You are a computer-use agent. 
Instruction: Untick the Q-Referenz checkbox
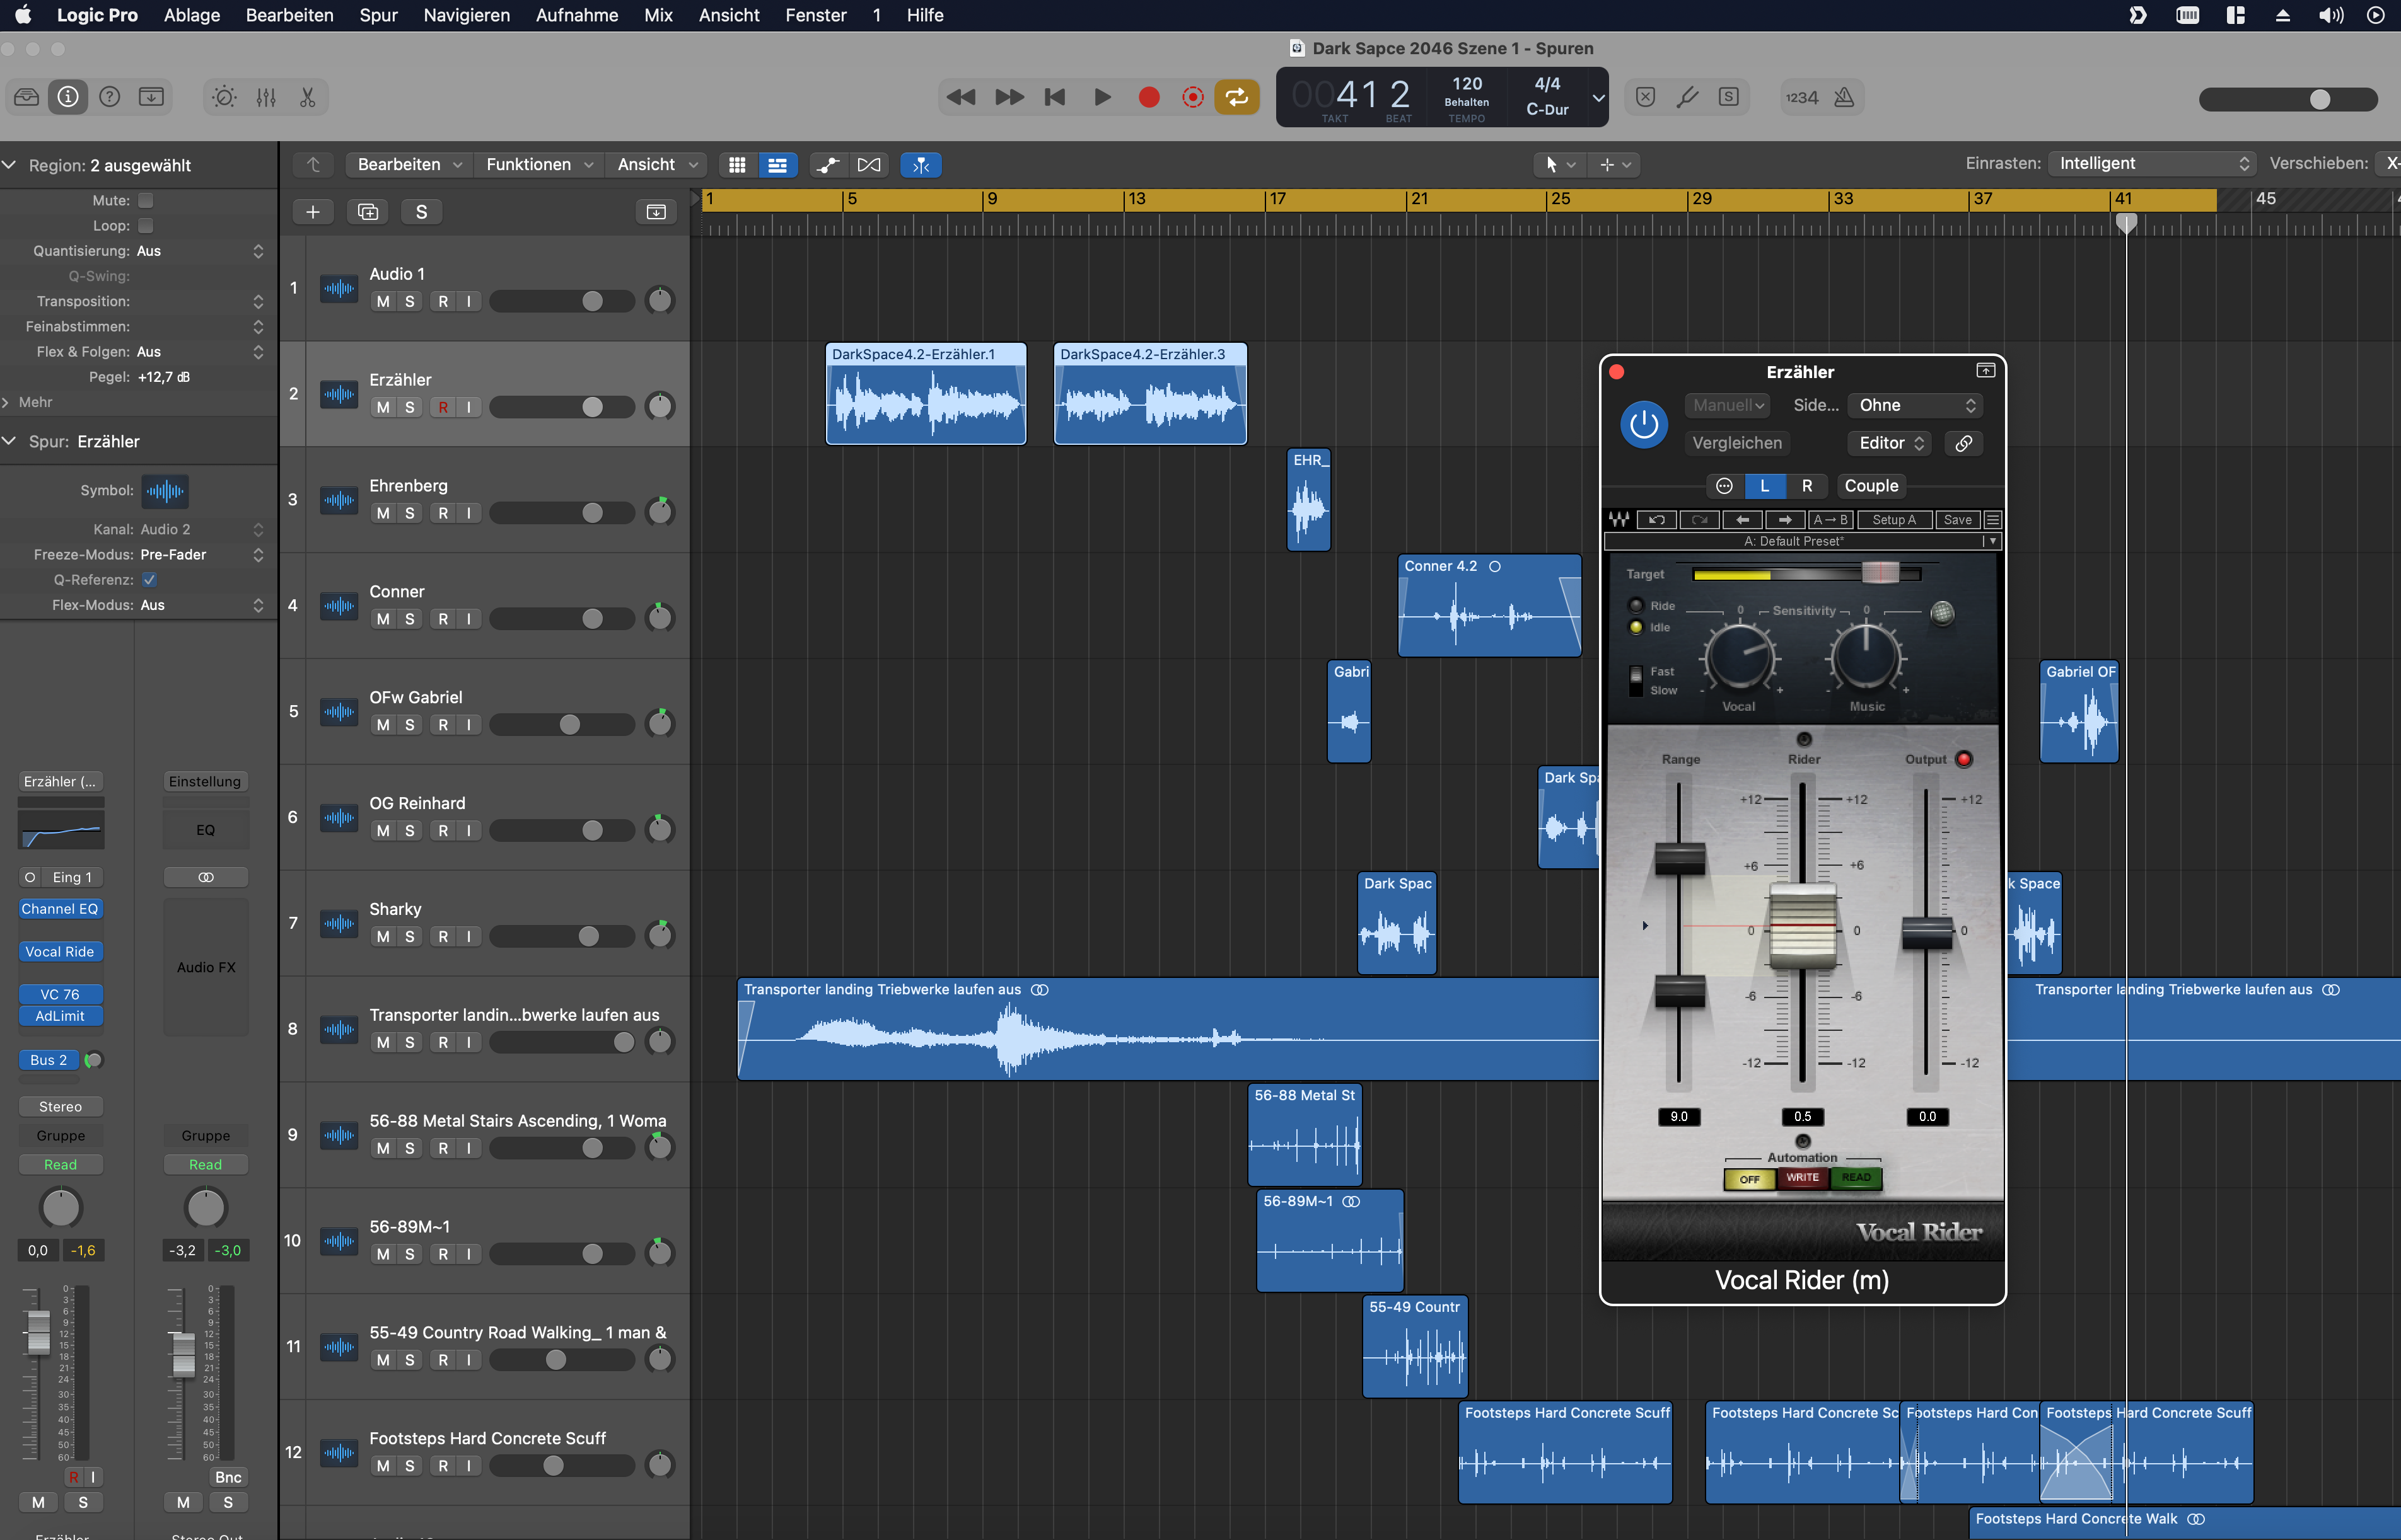point(149,579)
